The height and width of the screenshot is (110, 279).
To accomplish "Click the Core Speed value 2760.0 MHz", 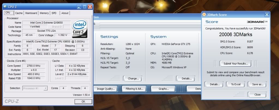I will point(34,66).
